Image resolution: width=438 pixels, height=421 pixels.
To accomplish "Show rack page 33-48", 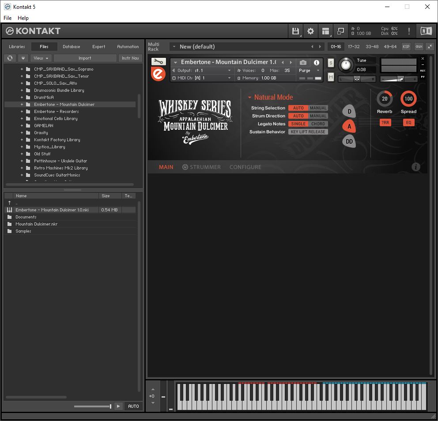I will point(372,47).
